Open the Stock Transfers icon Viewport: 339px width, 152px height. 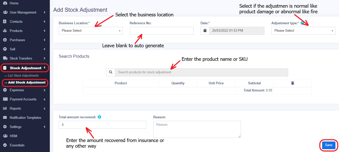click(x=6, y=58)
